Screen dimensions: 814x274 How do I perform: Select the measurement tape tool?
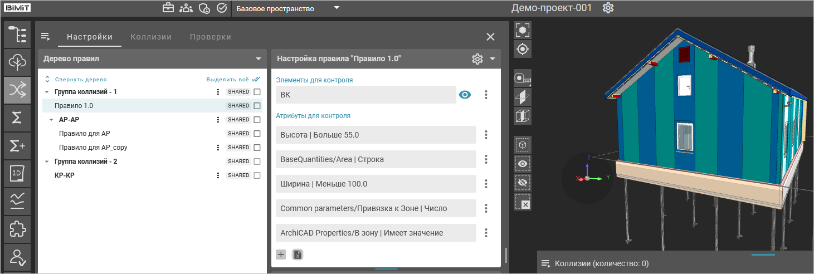pyautogui.click(x=523, y=79)
